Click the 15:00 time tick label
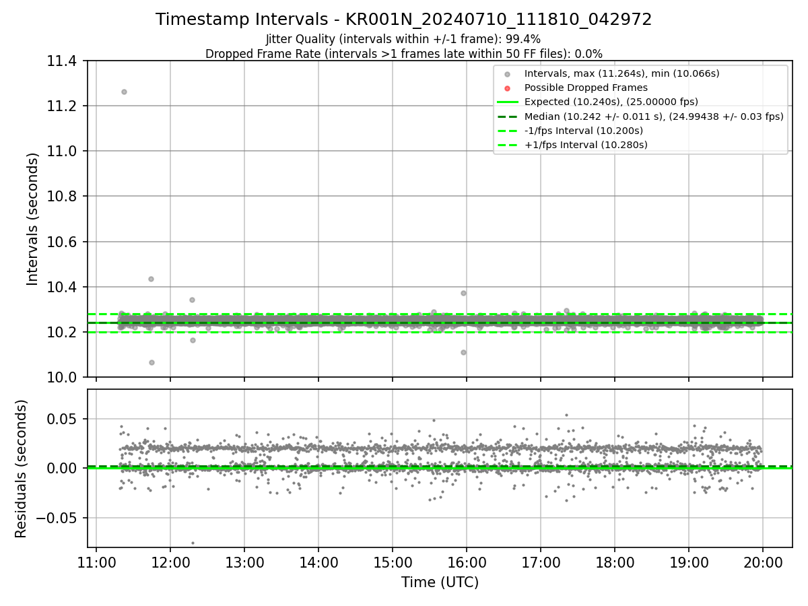Viewport: 808px width, 606px height. point(393,562)
